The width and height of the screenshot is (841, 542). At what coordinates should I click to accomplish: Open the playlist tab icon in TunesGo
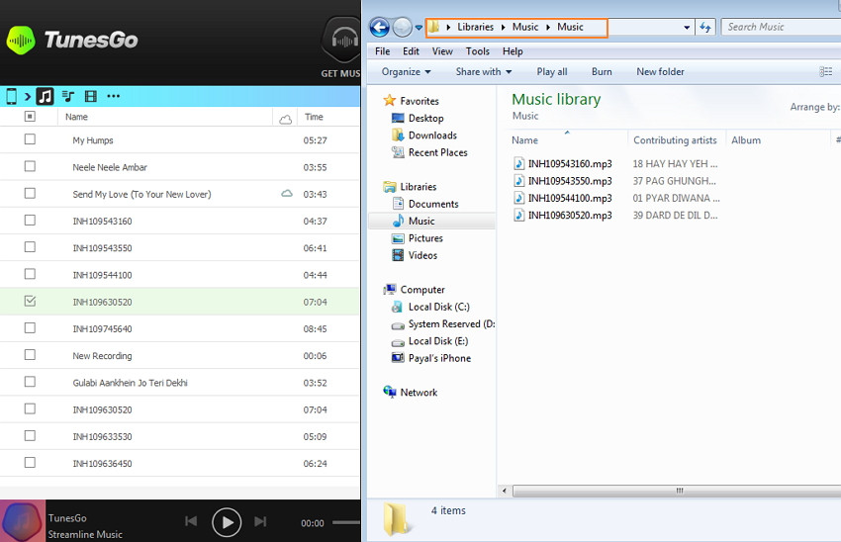(68, 97)
